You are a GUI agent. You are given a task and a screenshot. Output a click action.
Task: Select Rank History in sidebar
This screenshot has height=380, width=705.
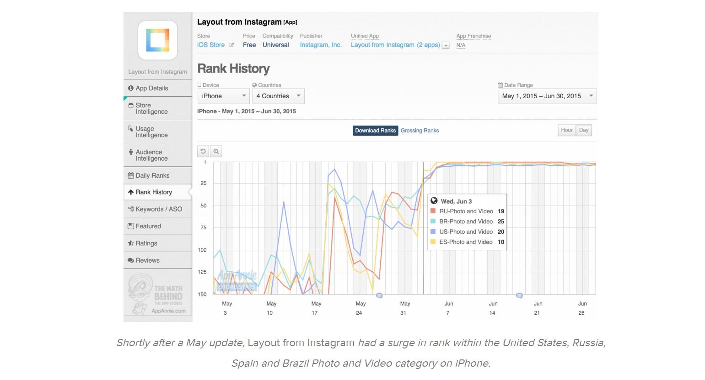157,192
